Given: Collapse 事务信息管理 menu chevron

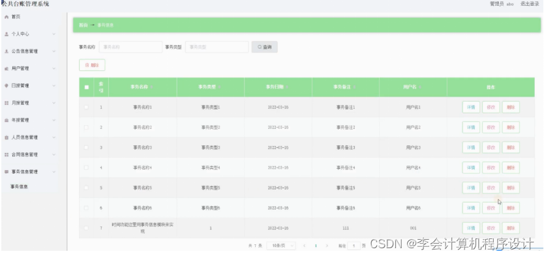Looking at the screenshot, I should pos(53,172).
